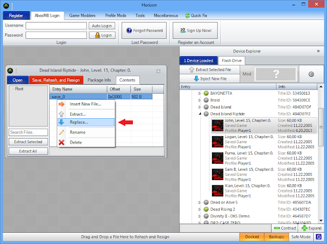This screenshot has height=244, width=327.
Task: Choose Replace... from the context menu
Action: coord(79,122)
